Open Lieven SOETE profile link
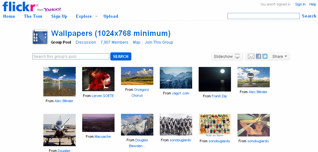Image resolution: width=318 pixels, height=152 pixels. tap(103, 96)
